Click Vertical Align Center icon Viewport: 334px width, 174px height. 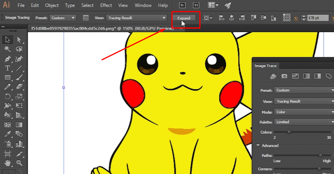tap(264, 18)
